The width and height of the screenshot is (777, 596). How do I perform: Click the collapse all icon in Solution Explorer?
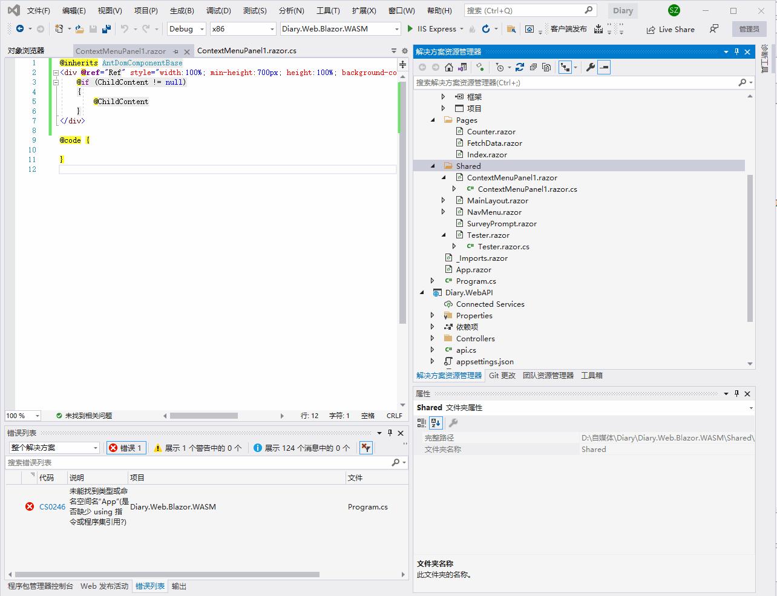[x=534, y=67]
